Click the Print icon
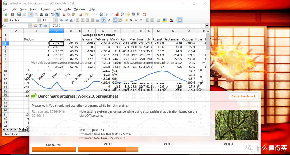 click(x=41, y=14)
